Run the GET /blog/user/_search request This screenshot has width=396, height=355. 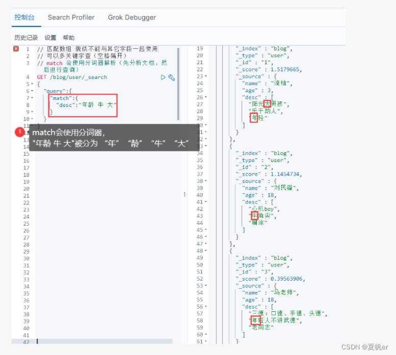(x=163, y=77)
